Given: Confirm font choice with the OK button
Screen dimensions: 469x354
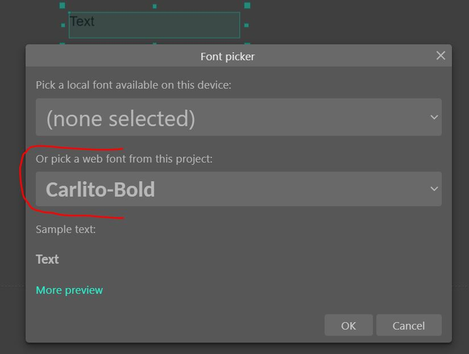Looking at the screenshot, I should (x=348, y=325).
